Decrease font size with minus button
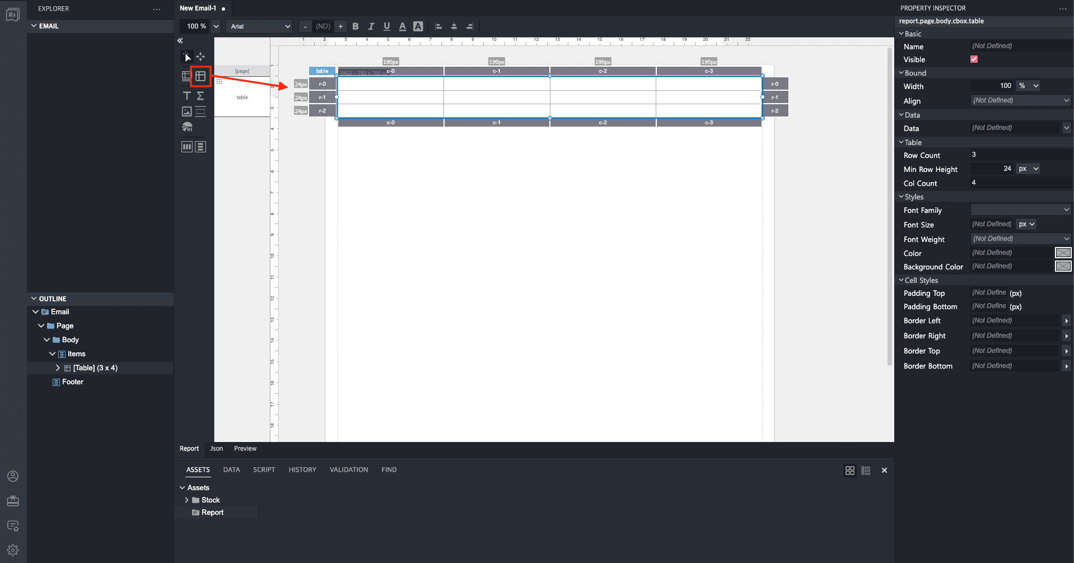 pyautogui.click(x=305, y=26)
